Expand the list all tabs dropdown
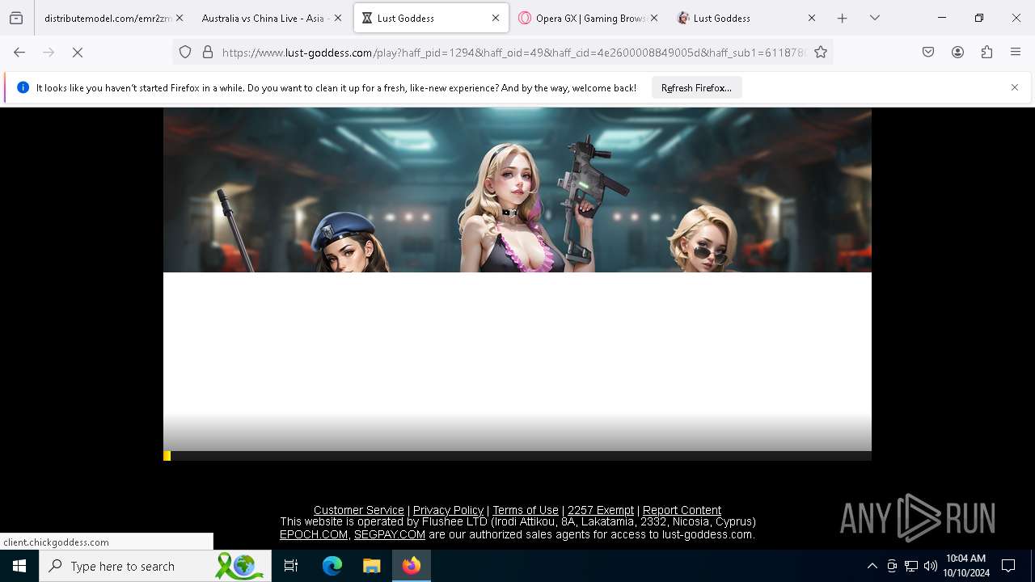This screenshot has width=1035, height=582. click(x=874, y=18)
